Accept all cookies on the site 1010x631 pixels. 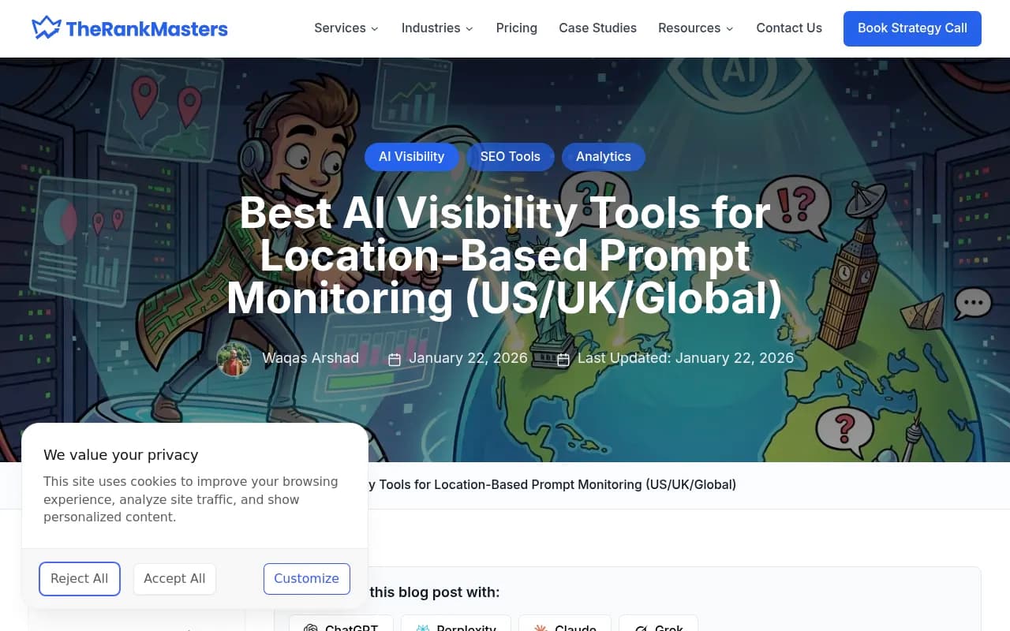tap(174, 578)
